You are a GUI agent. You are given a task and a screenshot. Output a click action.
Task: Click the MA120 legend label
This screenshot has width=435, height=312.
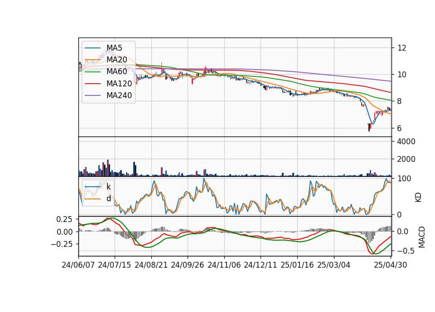pyautogui.click(x=119, y=84)
